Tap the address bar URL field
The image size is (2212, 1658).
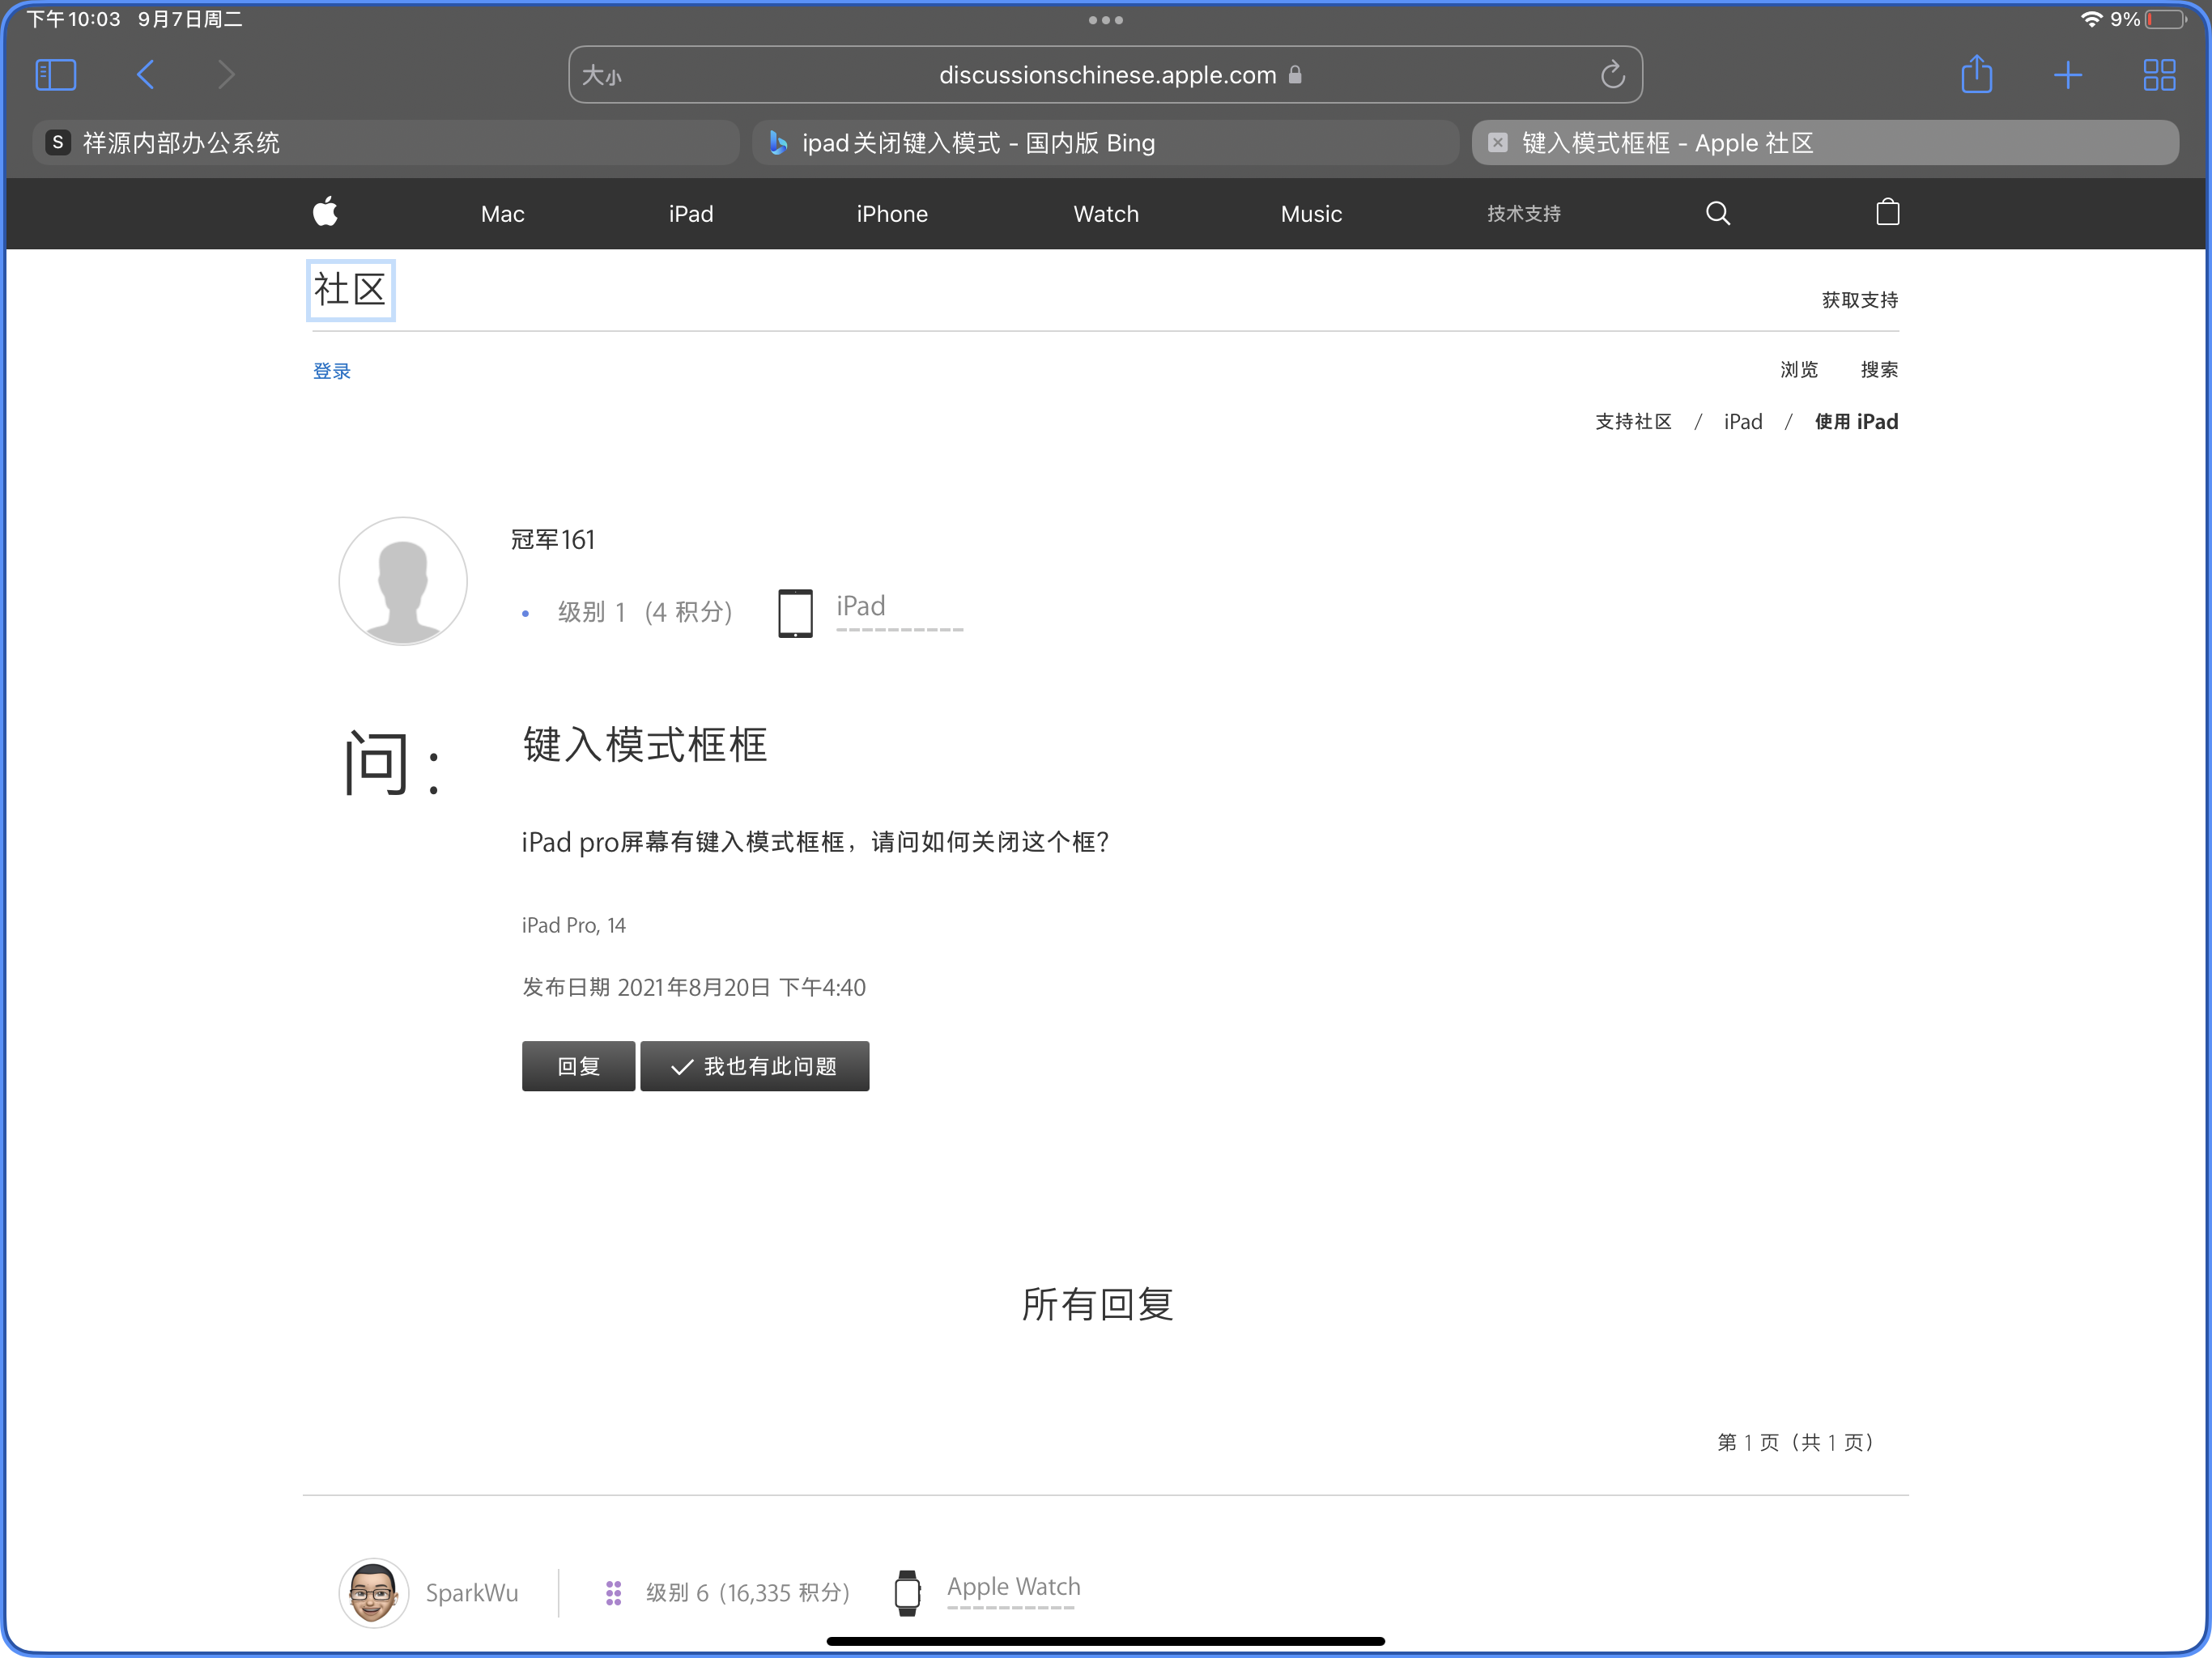pyautogui.click(x=1105, y=75)
